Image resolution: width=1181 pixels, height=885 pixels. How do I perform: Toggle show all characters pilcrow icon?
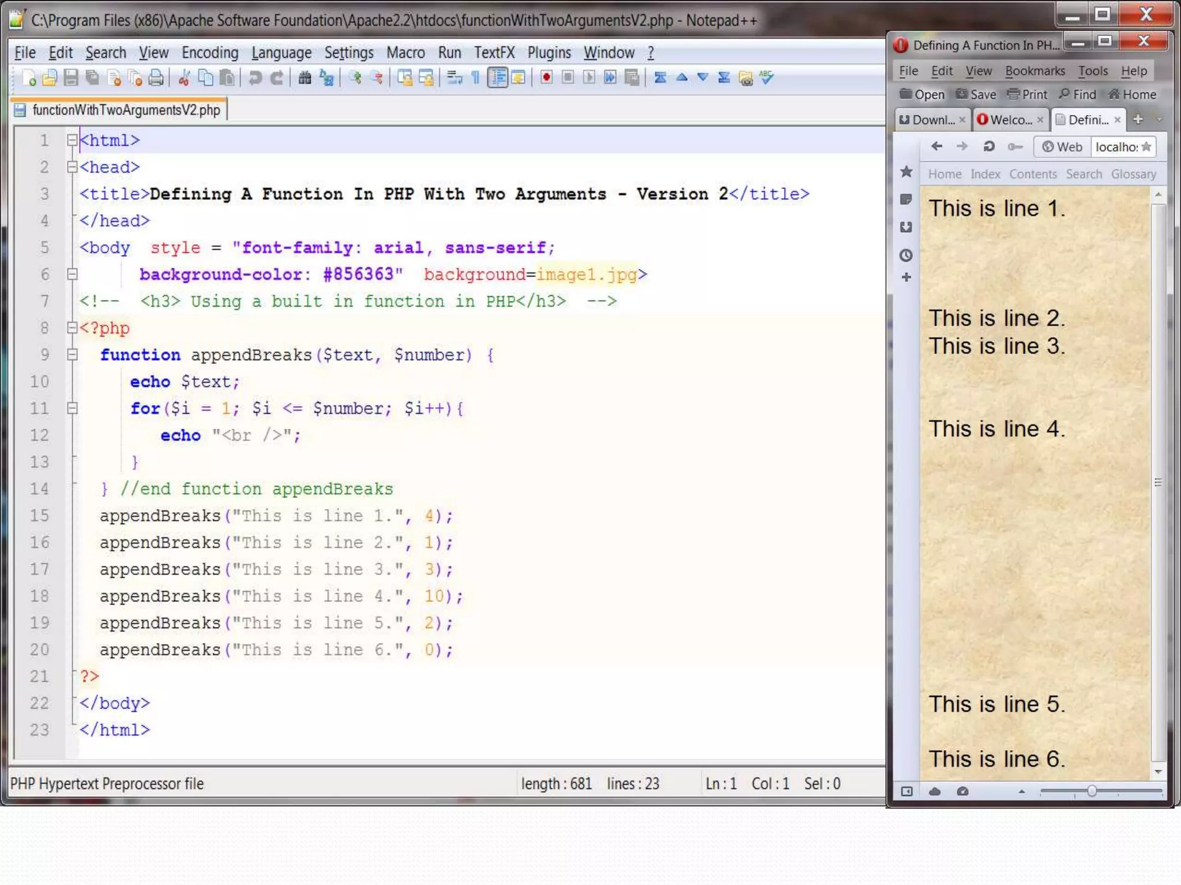pyautogui.click(x=476, y=78)
